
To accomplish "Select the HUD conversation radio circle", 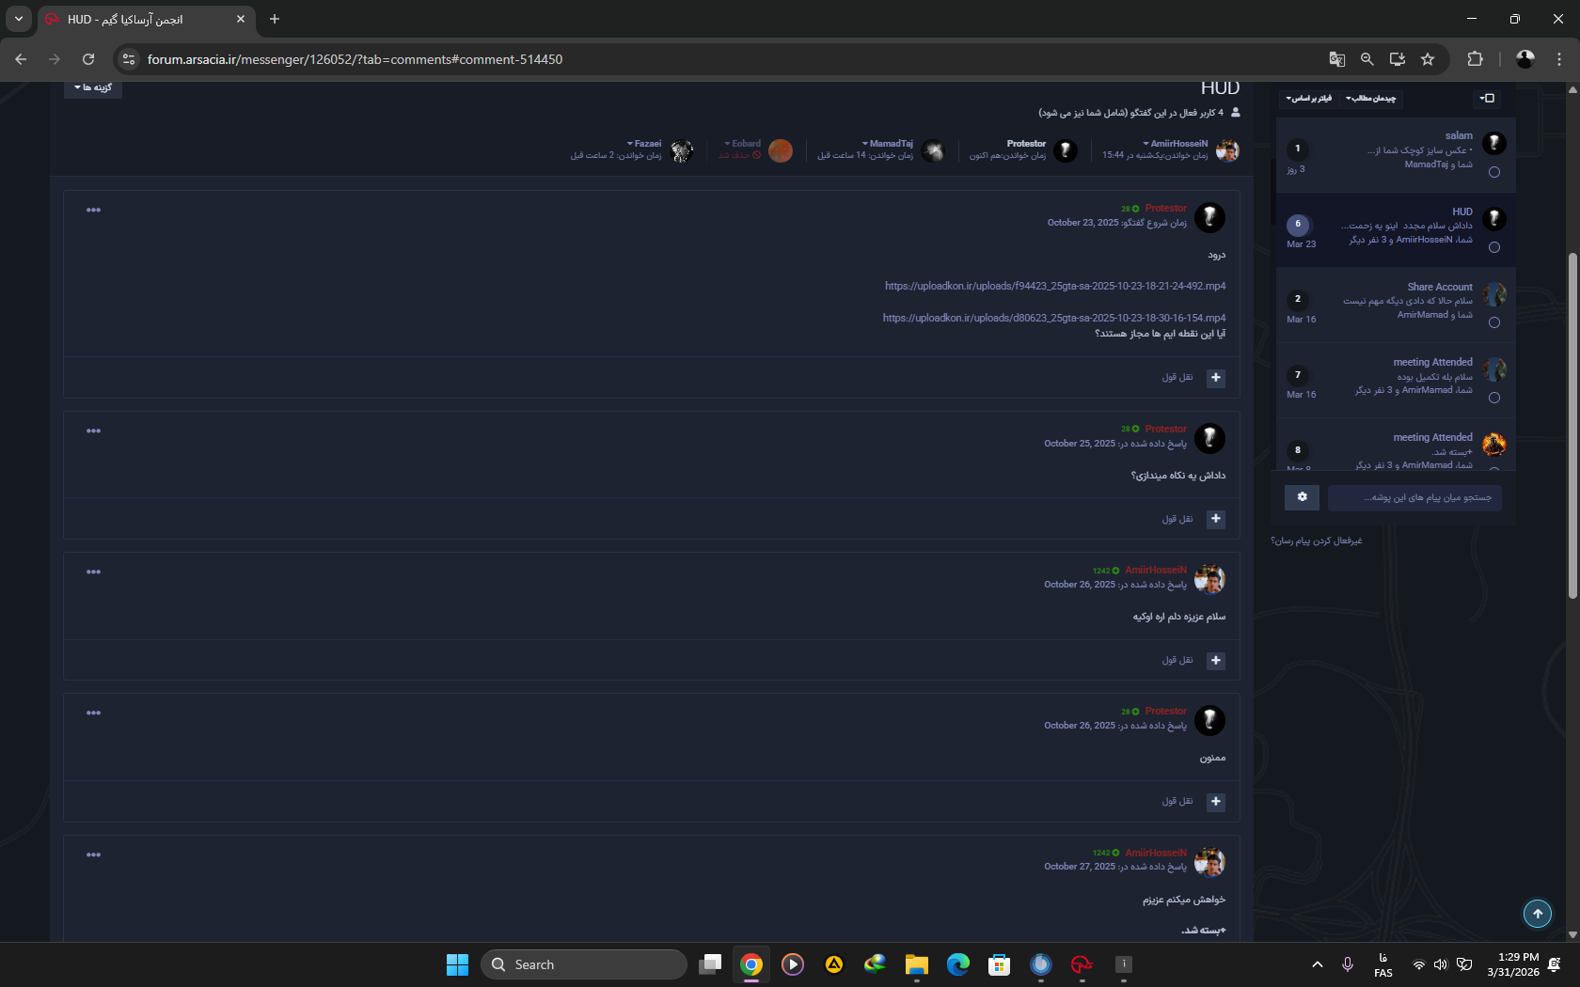I will (1494, 247).
